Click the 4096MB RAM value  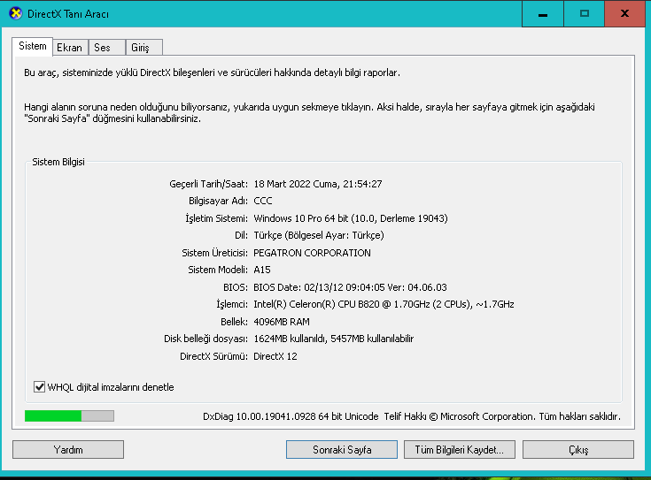282,322
